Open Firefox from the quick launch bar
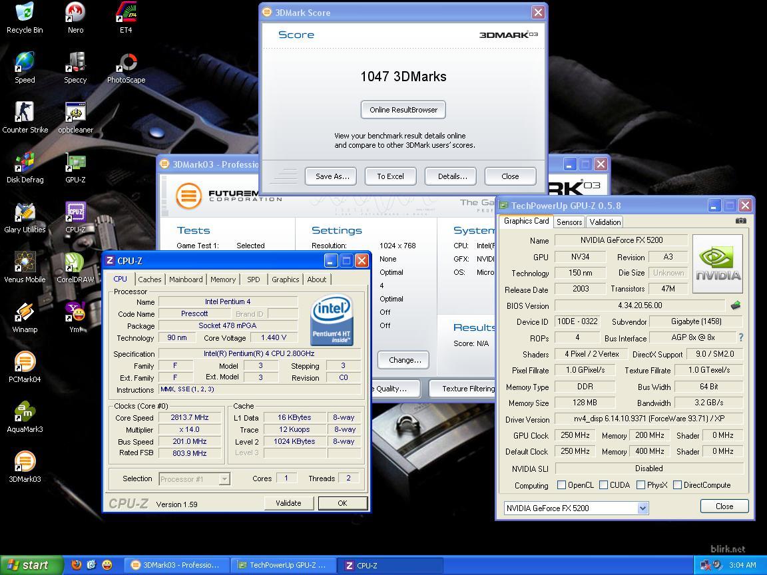 pyautogui.click(x=77, y=565)
